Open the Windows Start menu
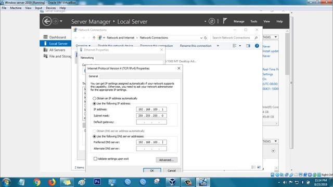 (x=6, y=182)
